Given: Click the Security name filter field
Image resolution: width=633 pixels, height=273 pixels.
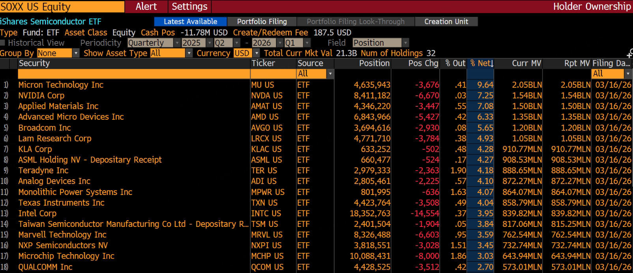Looking at the screenshot, I should pyautogui.click(x=134, y=74).
